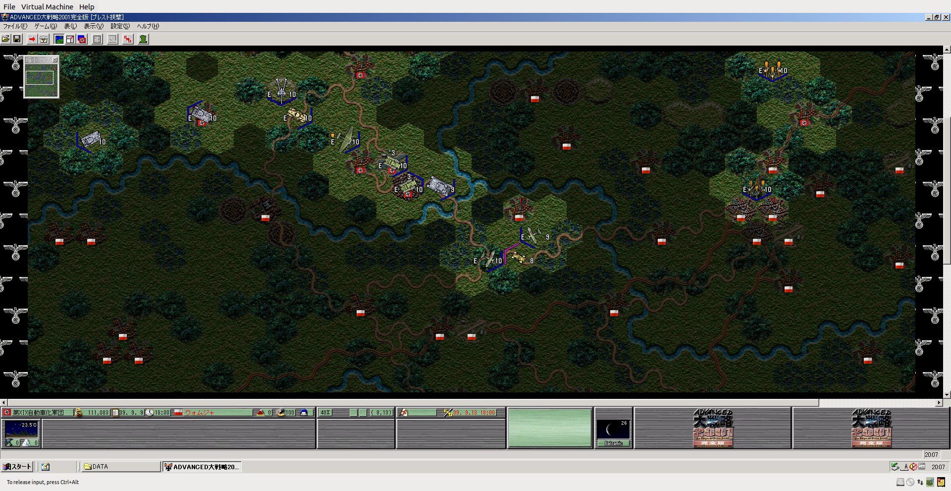The image size is (951, 491).
Task: Open the ファイル(F) menu
Action: (x=15, y=26)
